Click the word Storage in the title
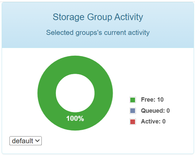 tap(68, 17)
